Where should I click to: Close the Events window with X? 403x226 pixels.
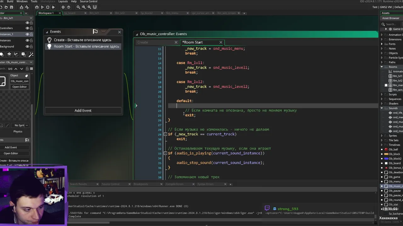(119, 32)
